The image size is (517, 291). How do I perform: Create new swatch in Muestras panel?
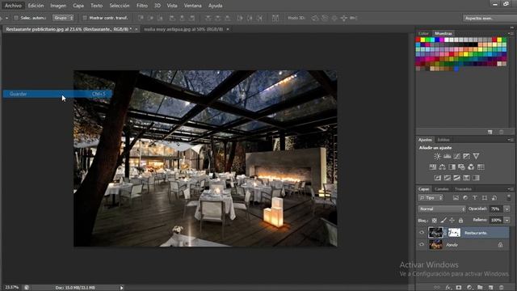(x=490, y=132)
